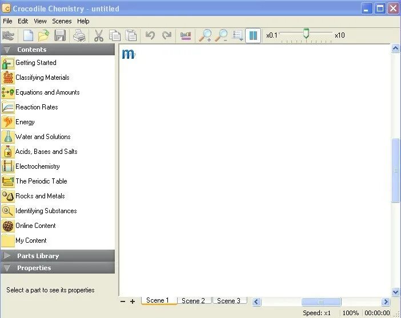Click the 'Identifying Substances' label

tap(46, 211)
